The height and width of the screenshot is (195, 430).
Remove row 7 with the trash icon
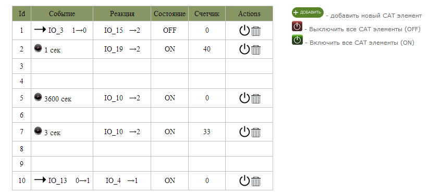coord(256,133)
